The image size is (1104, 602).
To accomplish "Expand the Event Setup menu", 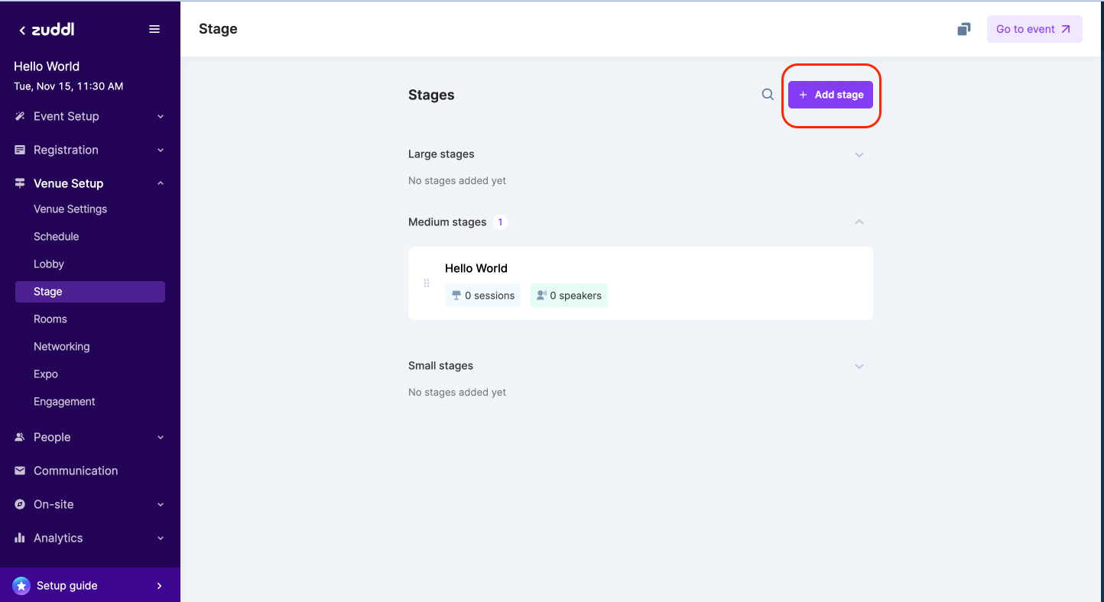I will 161,117.
